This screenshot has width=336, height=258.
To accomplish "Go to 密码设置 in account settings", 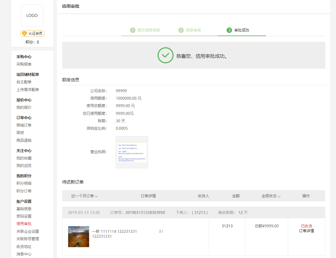I will tap(24, 216).
